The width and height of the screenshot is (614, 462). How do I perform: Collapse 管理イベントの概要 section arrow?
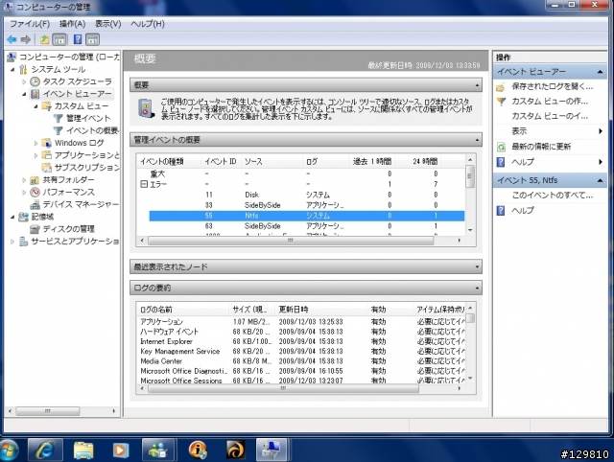(x=477, y=140)
